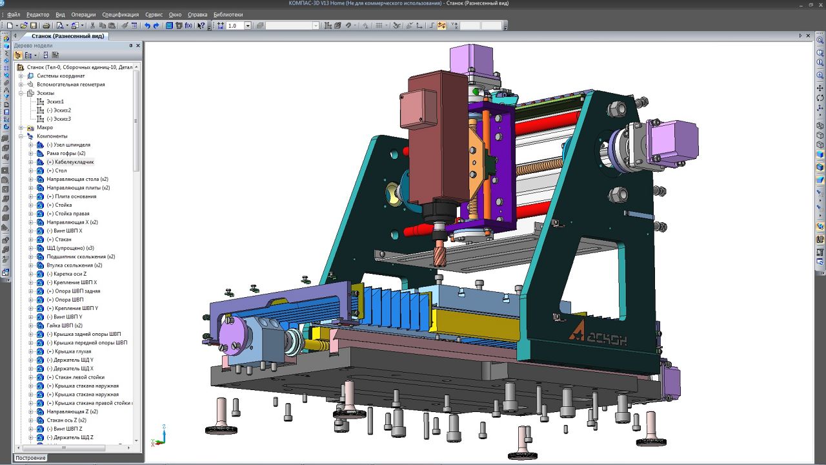This screenshot has height=465, width=826.
Task: Click the Cut scissors icon
Action: tap(93, 26)
